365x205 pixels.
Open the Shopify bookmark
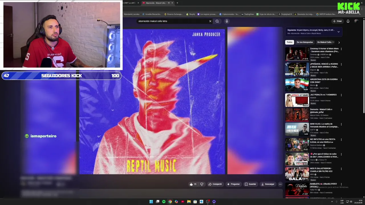(x=190, y=14)
